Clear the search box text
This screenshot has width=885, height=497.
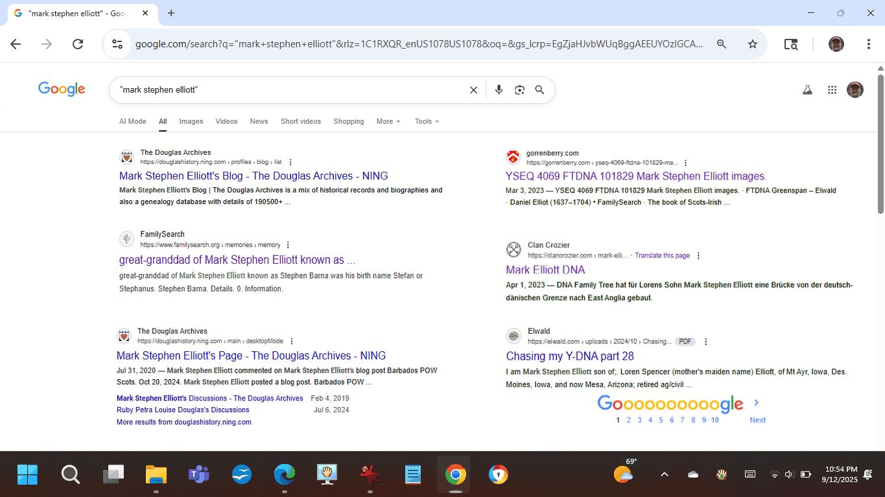tap(473, 90)
